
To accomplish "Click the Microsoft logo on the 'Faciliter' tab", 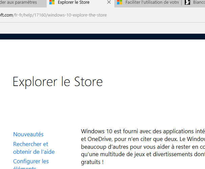I will (119, 2).
